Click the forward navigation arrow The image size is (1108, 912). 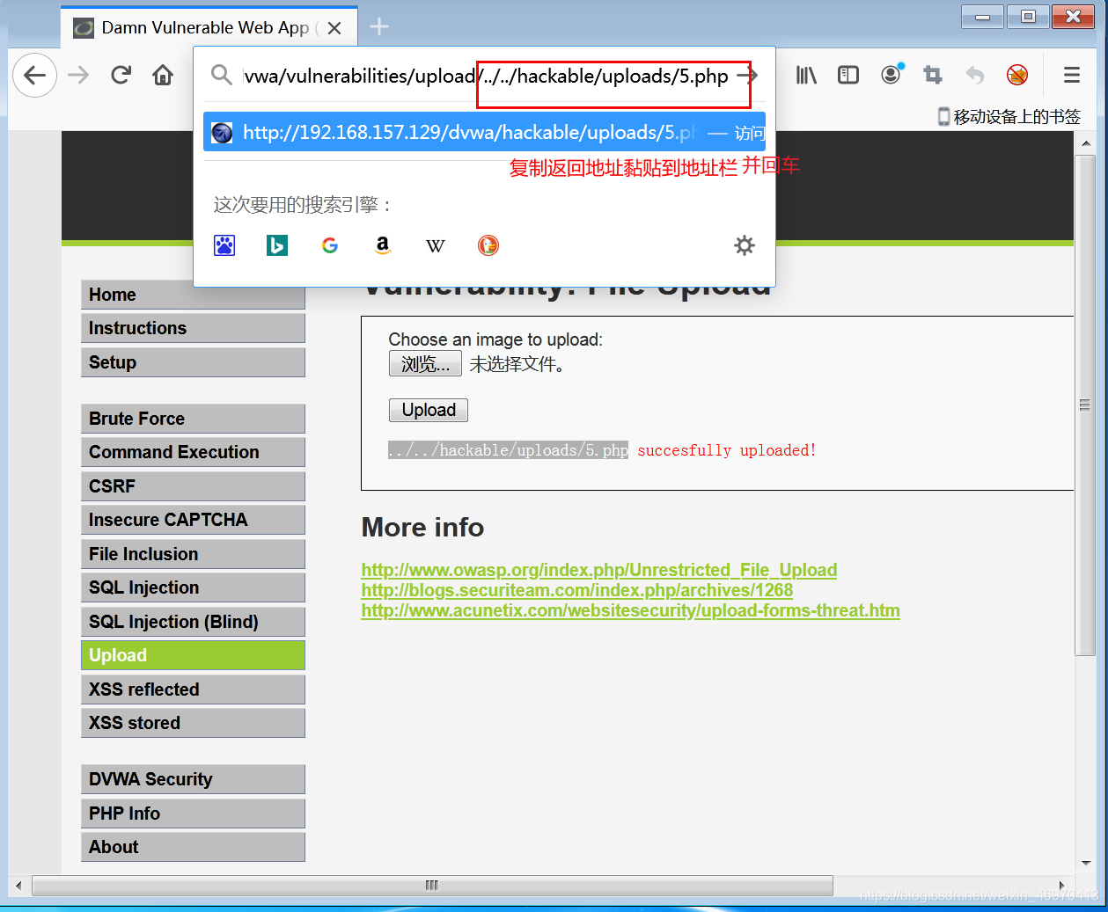click(x=78, y=76)
